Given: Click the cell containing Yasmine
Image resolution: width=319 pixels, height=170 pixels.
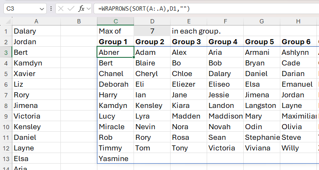Looking at the screenshot, I should (x=115, y=159).
